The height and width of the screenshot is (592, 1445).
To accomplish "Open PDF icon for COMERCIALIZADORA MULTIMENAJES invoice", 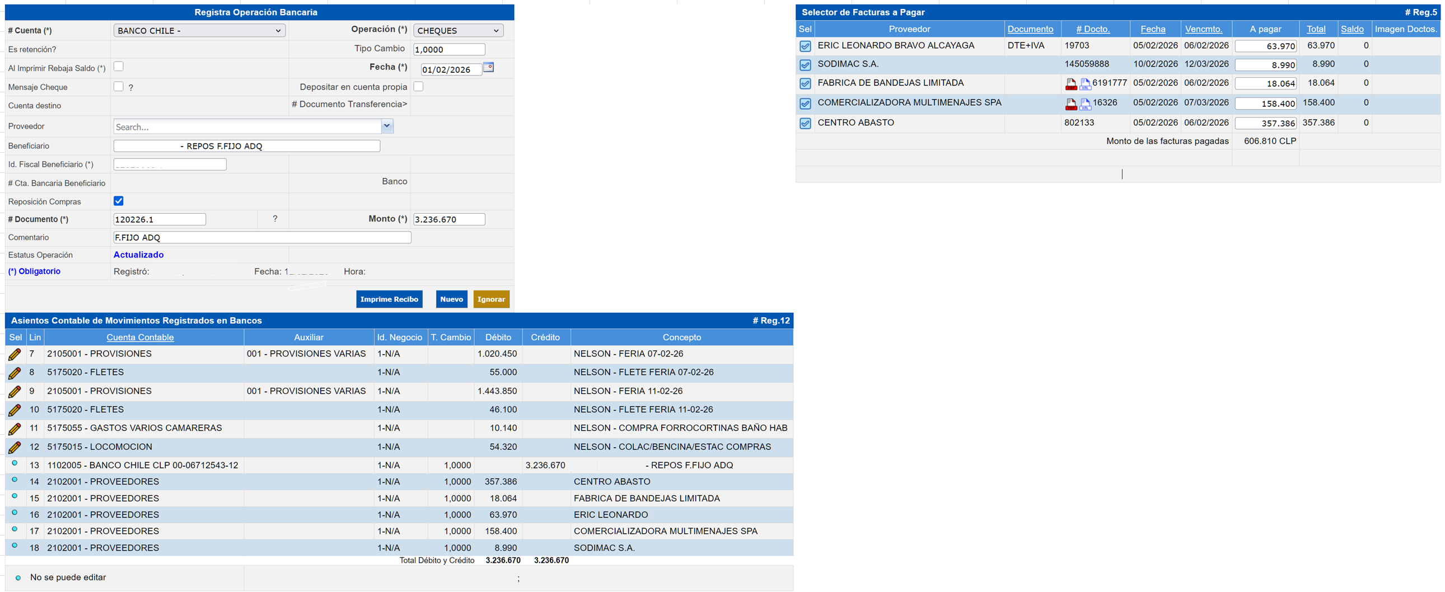I will tap(1070, 104).
